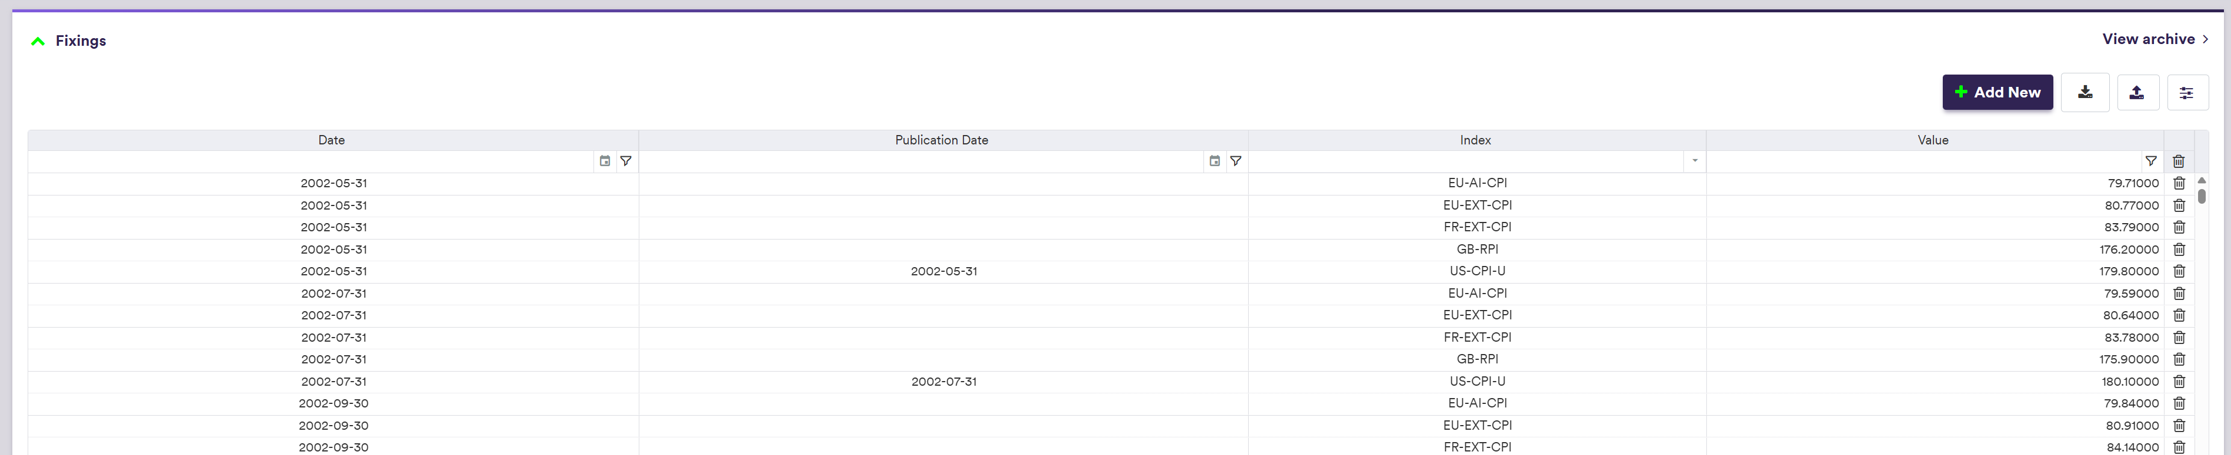Image resolution: width=2231 pixels, height=455 pixels.
Task: Click the Add New button
Action: [1996, 93]
